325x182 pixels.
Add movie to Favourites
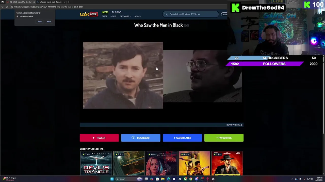click(x=224, y=138)
